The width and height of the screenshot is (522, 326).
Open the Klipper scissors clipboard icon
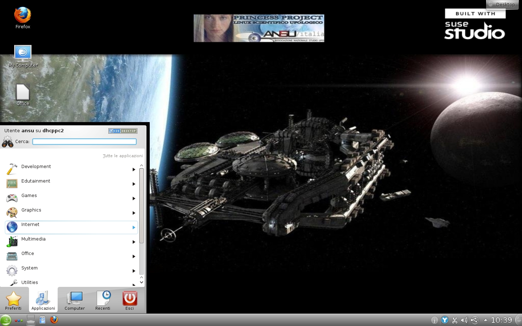(455, 320)
